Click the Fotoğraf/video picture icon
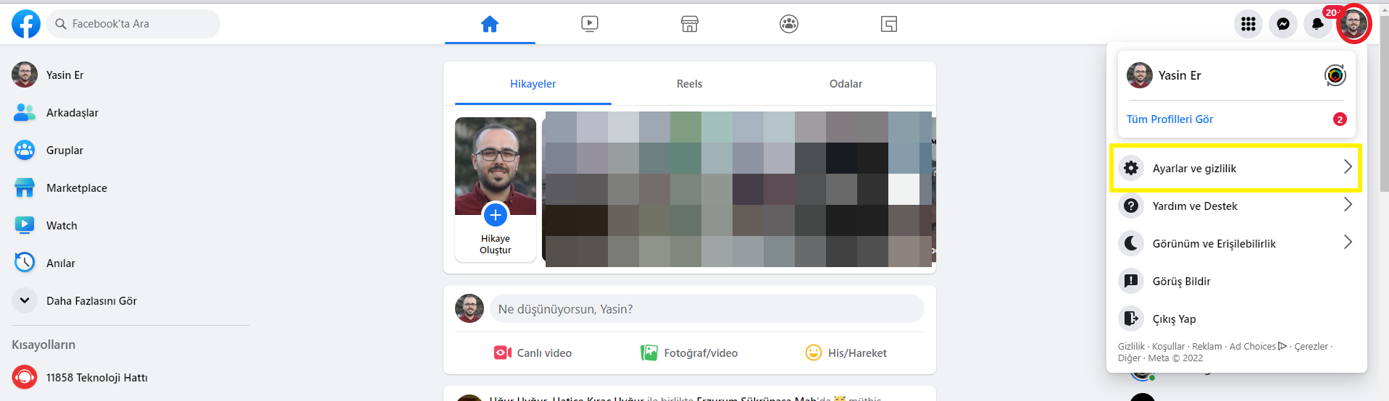 click(x=649, y=353)
